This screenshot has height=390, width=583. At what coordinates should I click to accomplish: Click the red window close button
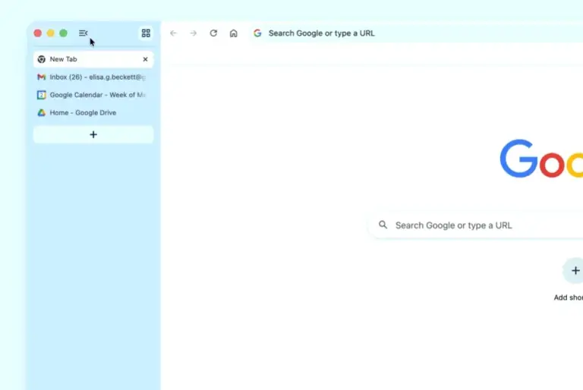pyautogui.click(x=37, y=33)
